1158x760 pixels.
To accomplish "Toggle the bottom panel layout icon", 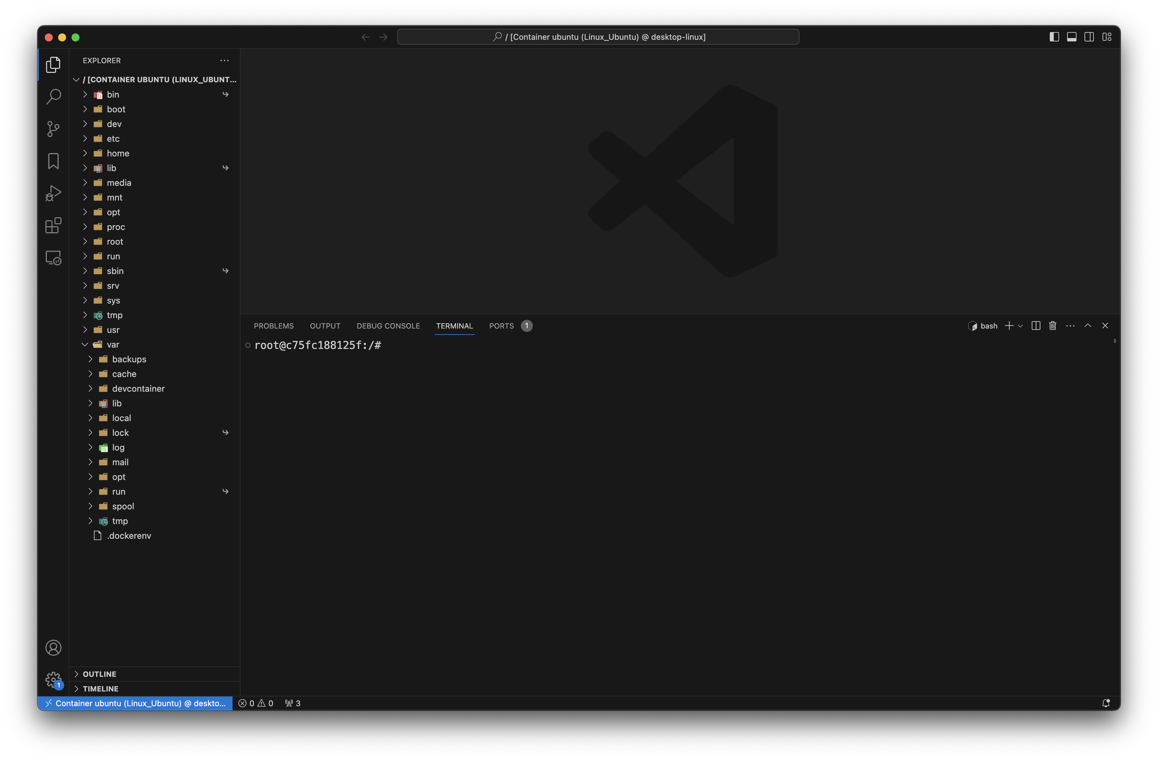I will (1071, 37).
